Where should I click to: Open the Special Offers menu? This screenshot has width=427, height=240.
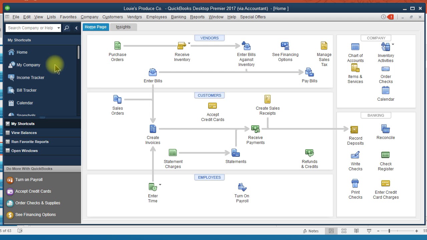click(253, 17)
